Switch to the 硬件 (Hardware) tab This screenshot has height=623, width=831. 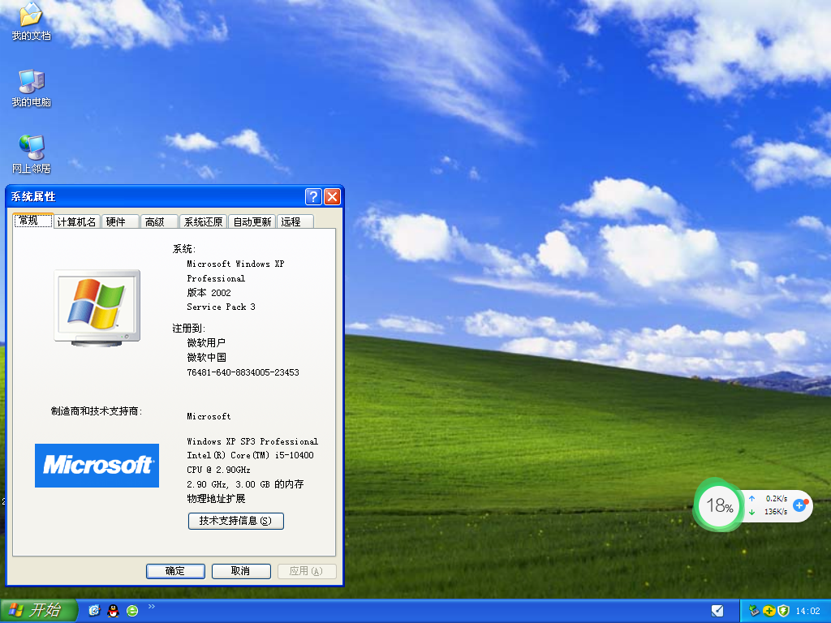point(118,221)
